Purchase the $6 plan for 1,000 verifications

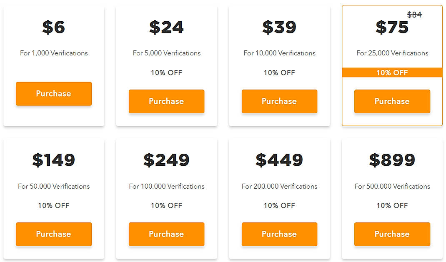[53, 94]
